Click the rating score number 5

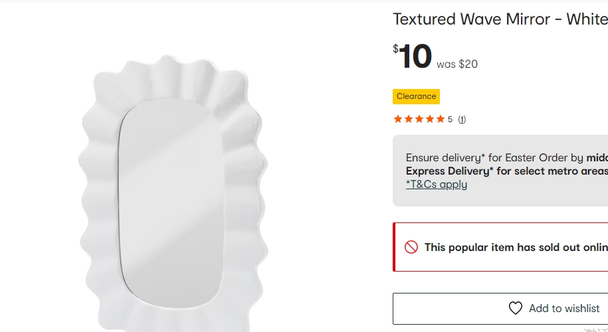(450, 120)
